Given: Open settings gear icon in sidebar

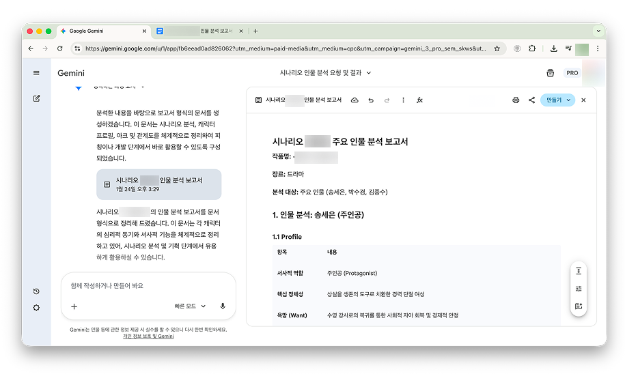Looking at the screenshot, I should [x=36, y=308].
